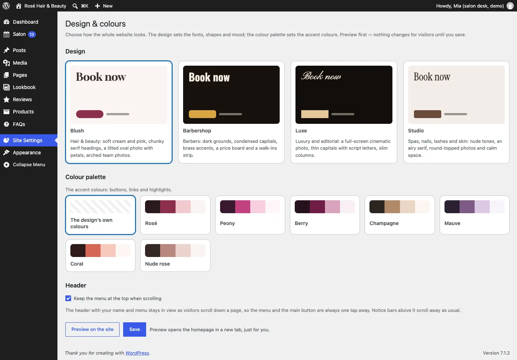This screenshot has width=517, height=360.
Task: Select the Studio design card
Action: pyautogui.click(x=456, y=112)
